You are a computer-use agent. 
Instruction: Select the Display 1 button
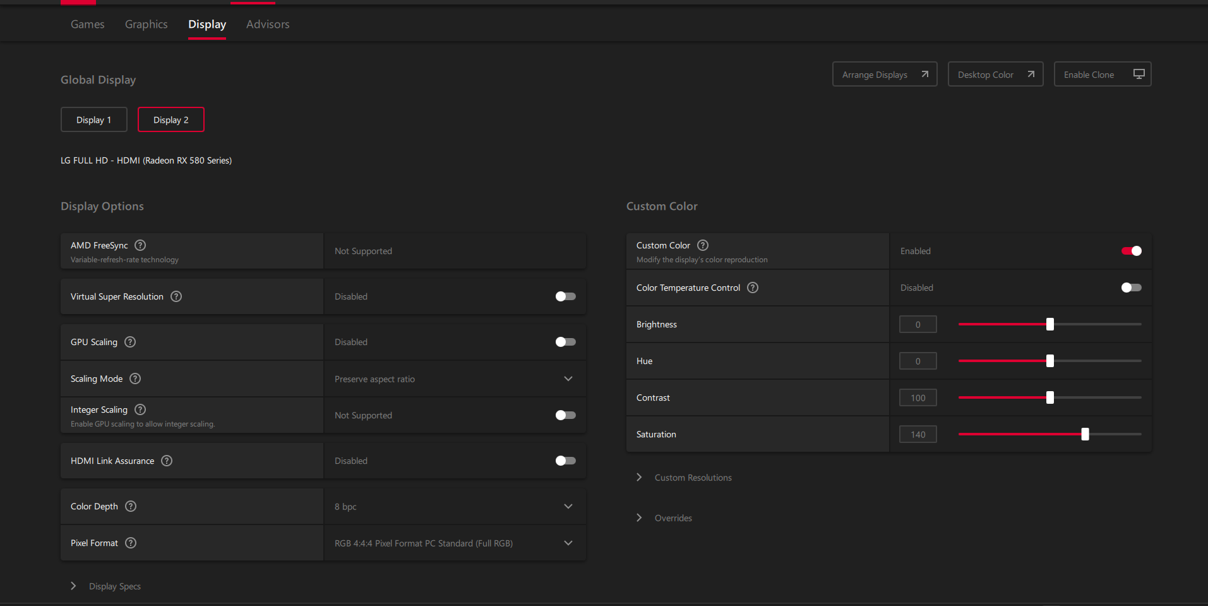(x=93, y=120)
